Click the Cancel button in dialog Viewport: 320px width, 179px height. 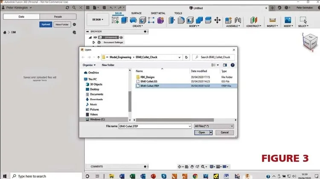tap(224, 132)
